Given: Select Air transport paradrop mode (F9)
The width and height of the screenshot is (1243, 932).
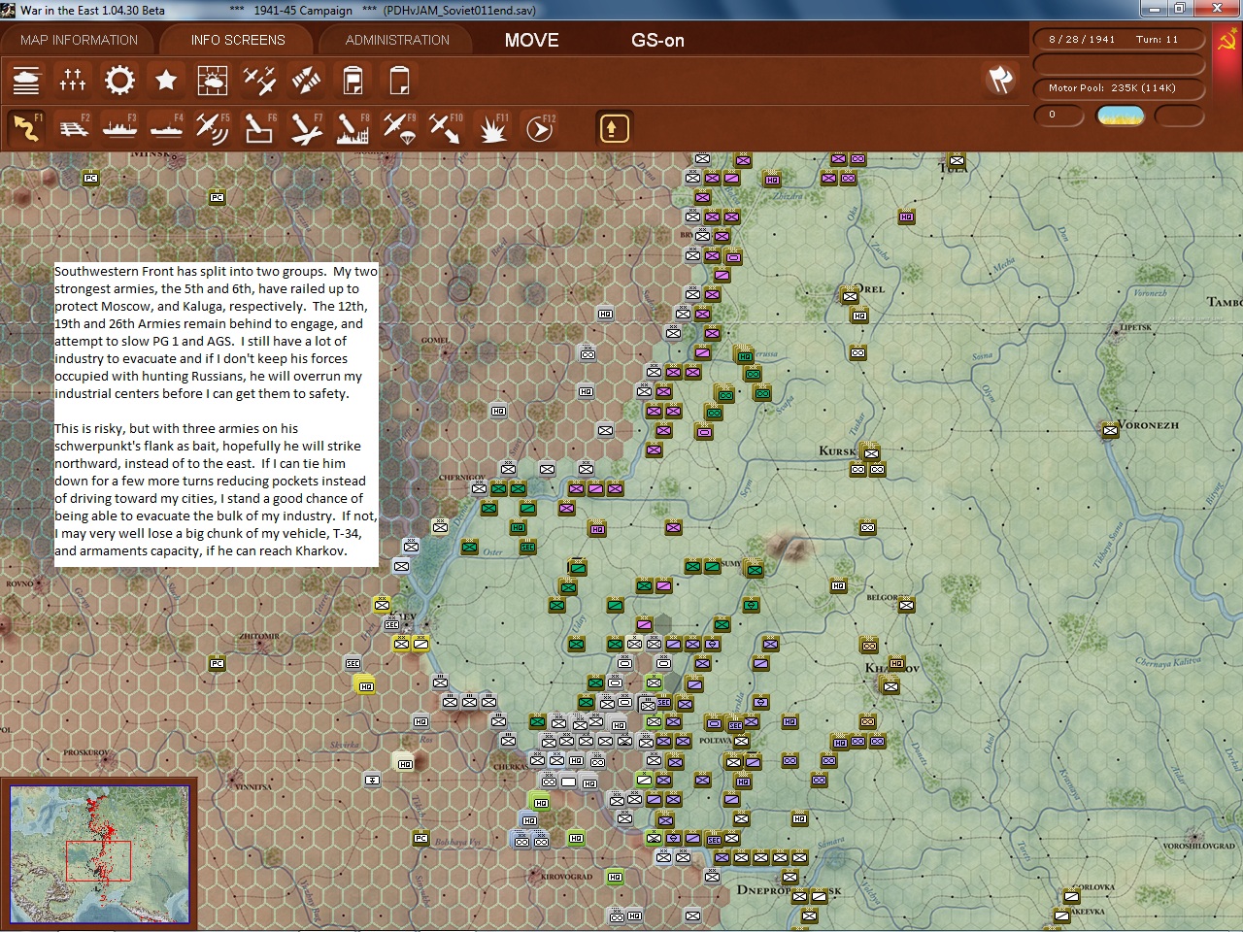Looking at the screenshot, I should (x=399, y=127).
